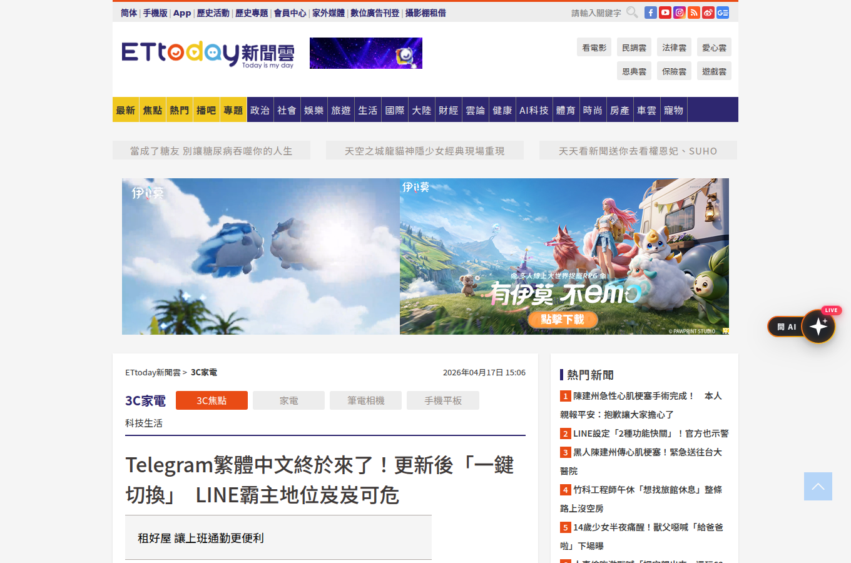Open the 雲論 navigation item

(x=476, y=110)
